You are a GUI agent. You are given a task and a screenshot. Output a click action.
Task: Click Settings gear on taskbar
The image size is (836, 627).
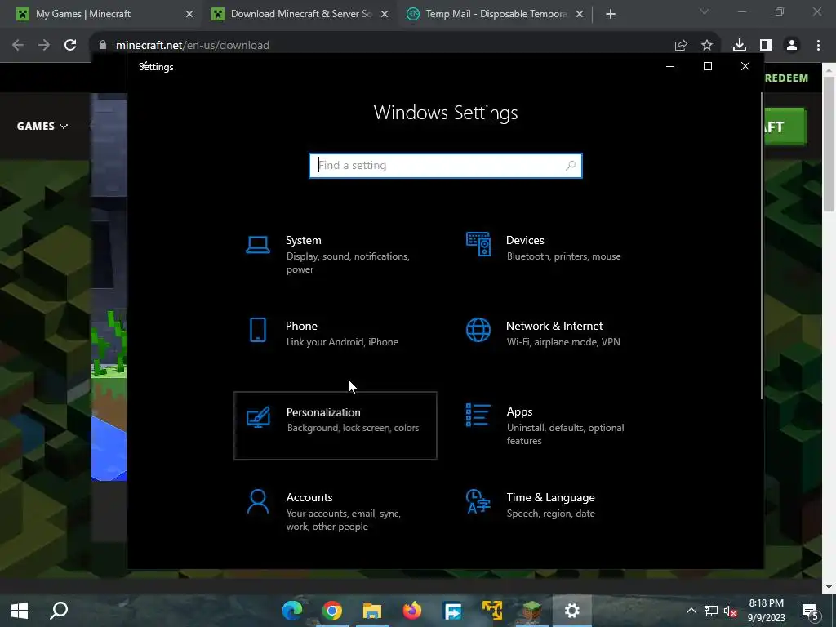tap(572, 611)
